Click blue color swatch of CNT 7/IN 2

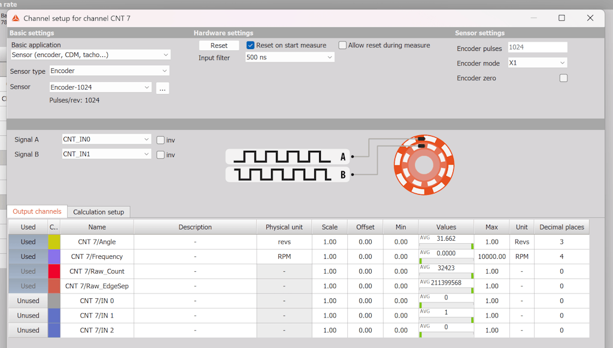[54, 331]
